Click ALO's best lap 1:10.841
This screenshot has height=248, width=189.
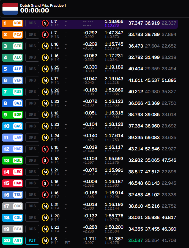click(x=112, y=60)
